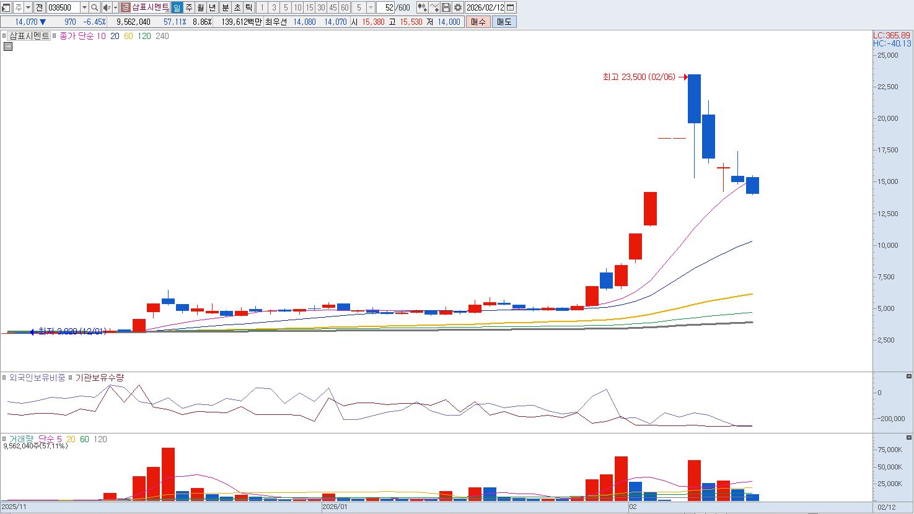
Task: Expand the minute interval dropdown arrow
Action: [371, 7]
